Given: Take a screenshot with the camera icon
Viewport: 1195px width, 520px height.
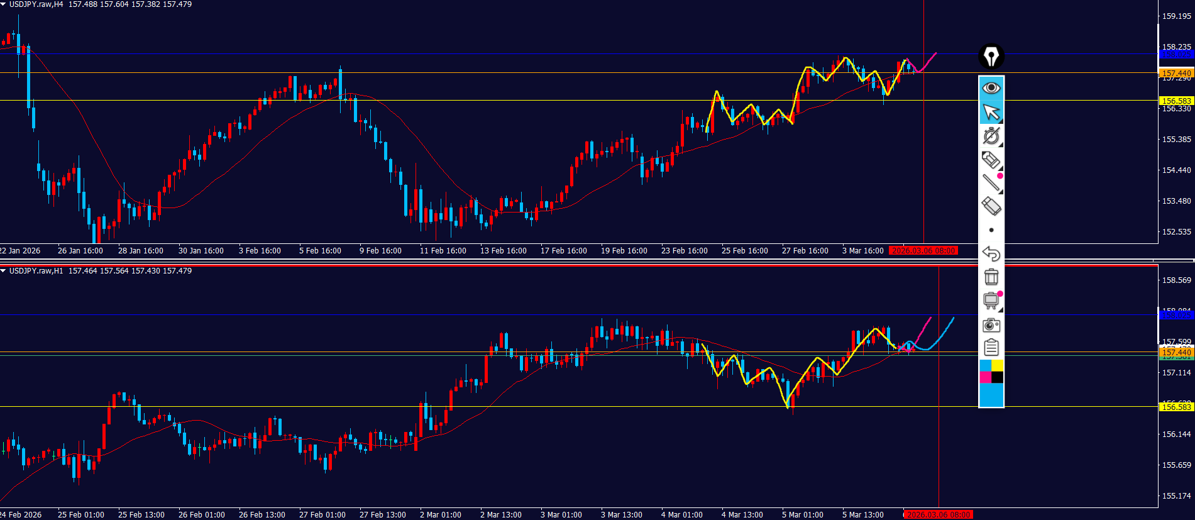Looking at the screenshot, I should point(991,324).
